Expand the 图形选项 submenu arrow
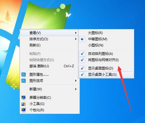 click(76, 81)
